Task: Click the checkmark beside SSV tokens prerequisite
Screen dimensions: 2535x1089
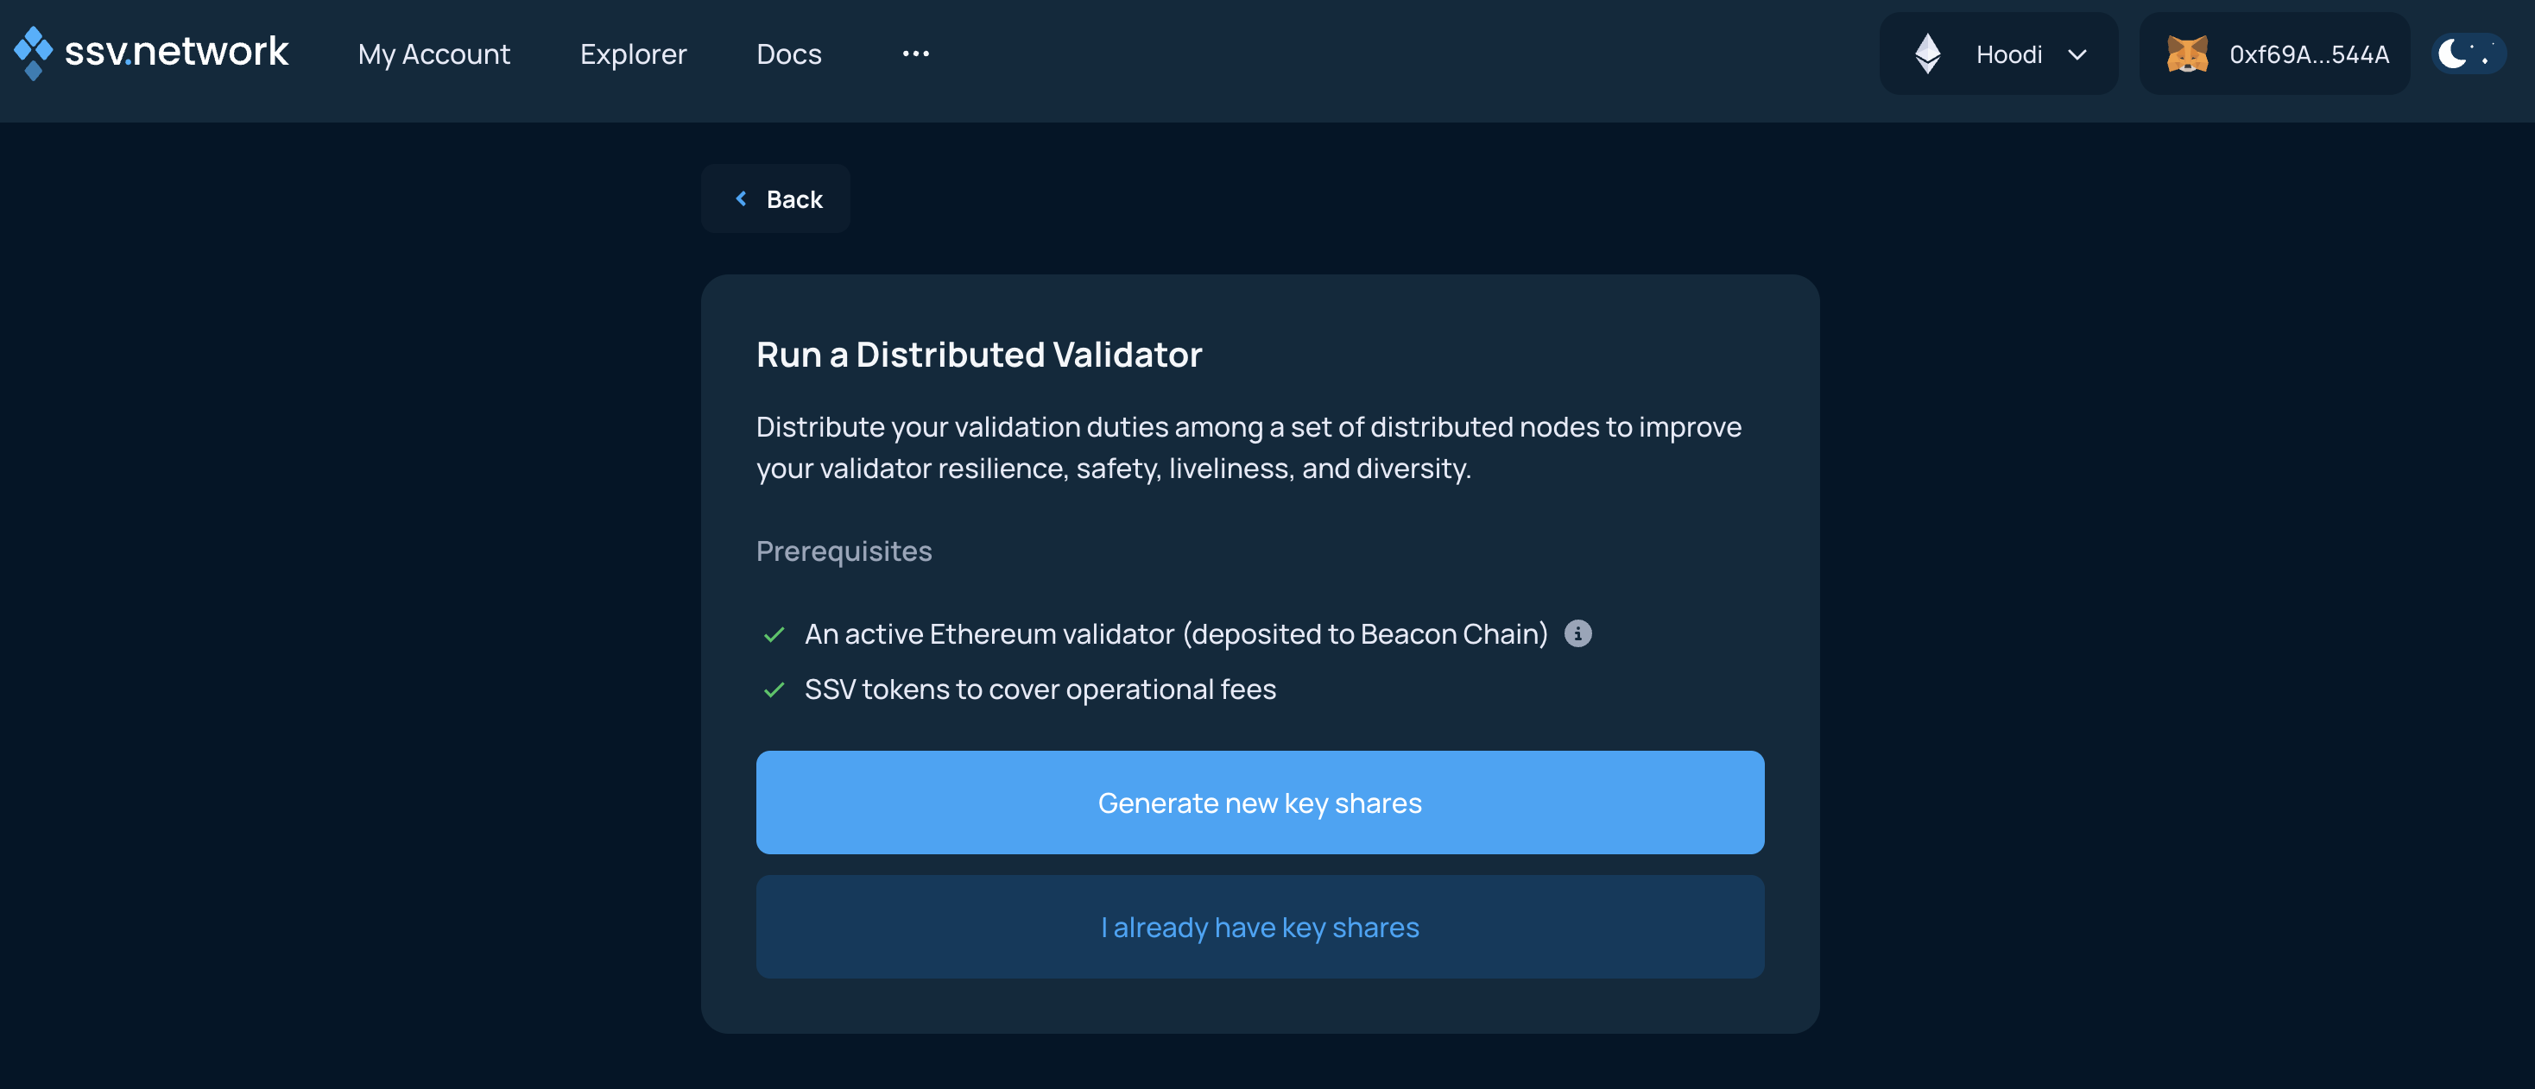Action: (774, 689)
